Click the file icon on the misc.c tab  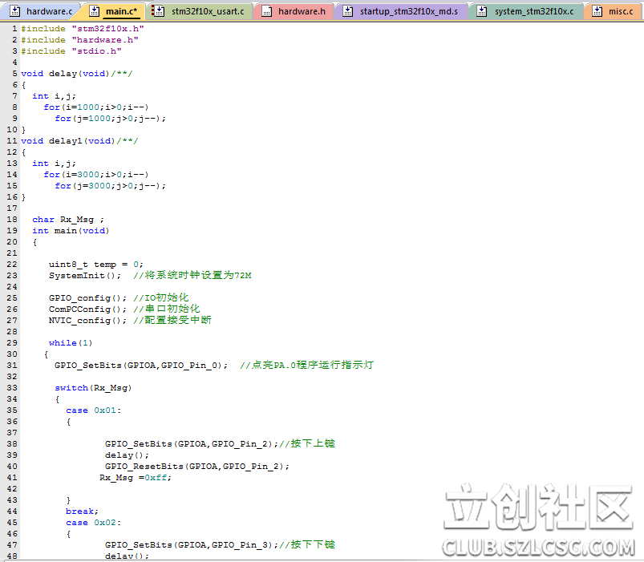pos(597,11)
